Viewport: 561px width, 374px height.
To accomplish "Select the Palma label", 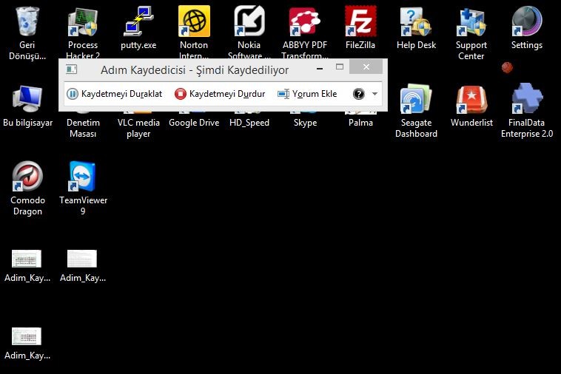I will [x=360, y=123].
